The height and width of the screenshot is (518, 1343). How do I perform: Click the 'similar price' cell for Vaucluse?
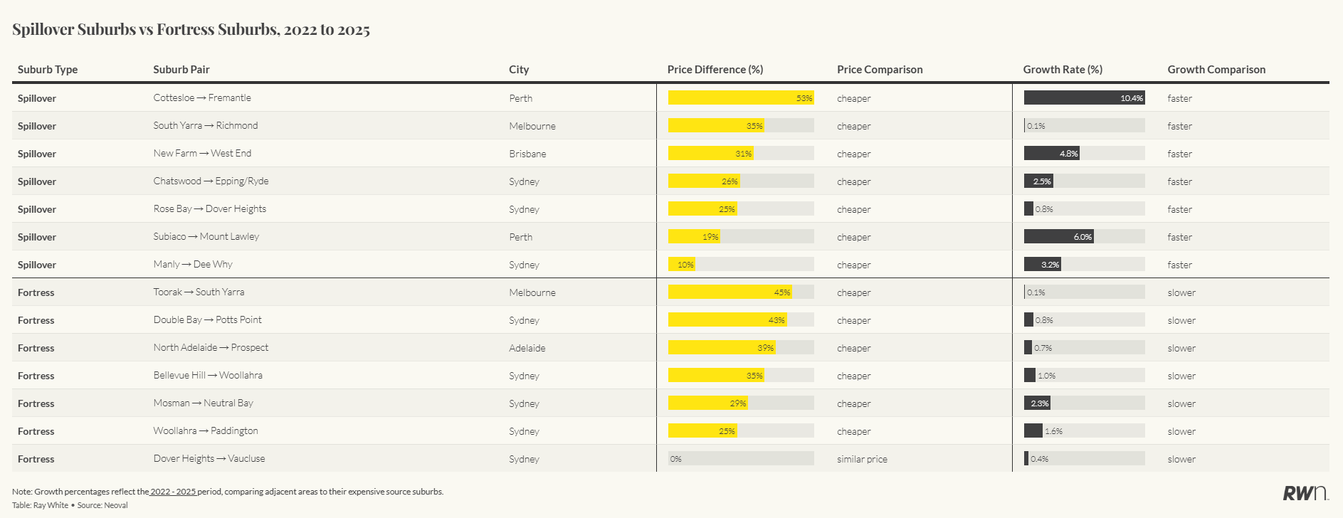862,459
